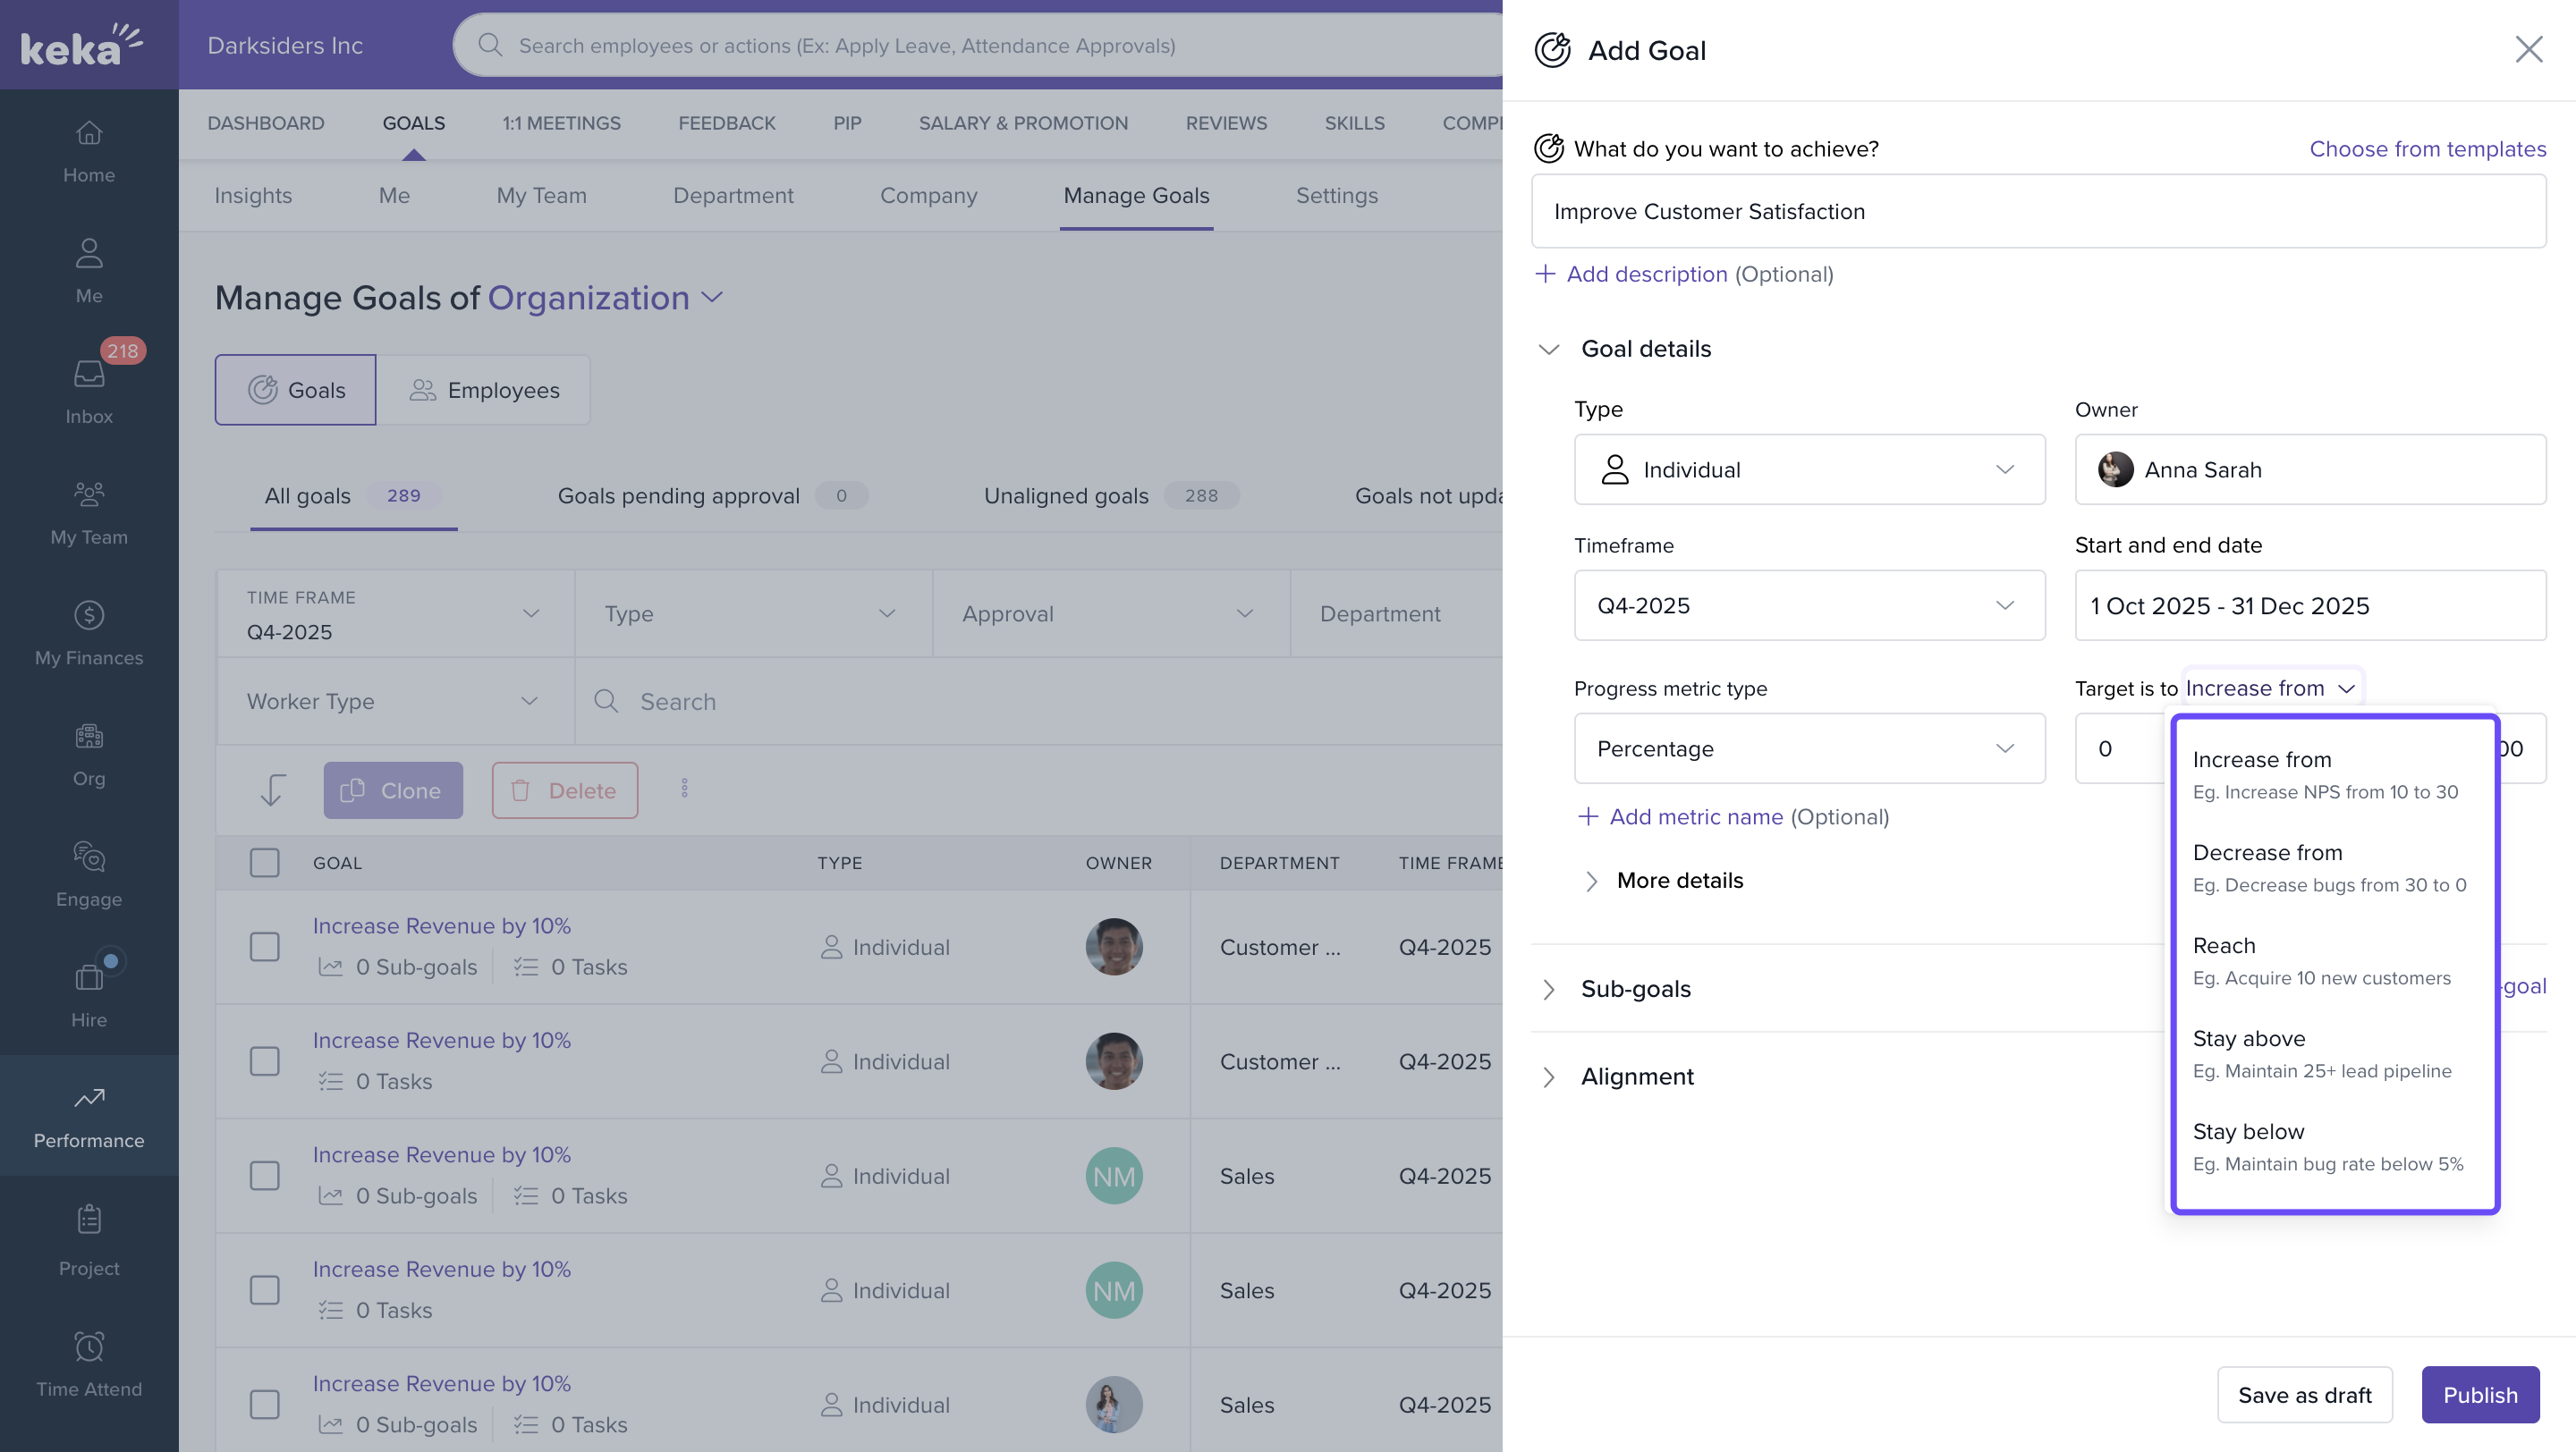The height and width of the screenshot is (1452, 2576).
Task: Click Choose from templates link
Action: [2427, 149]
